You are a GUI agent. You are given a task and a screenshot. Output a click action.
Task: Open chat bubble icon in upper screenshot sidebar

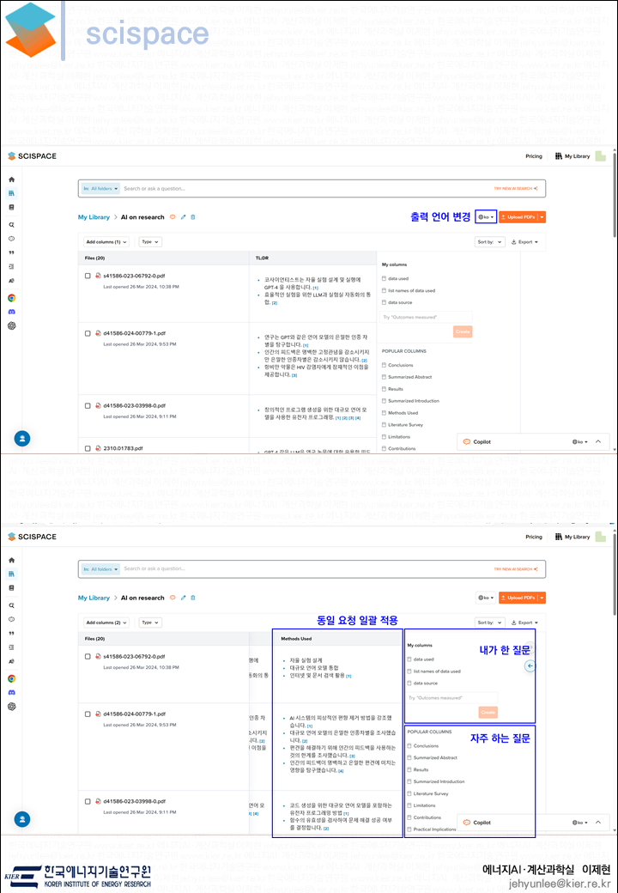point(11,239)
